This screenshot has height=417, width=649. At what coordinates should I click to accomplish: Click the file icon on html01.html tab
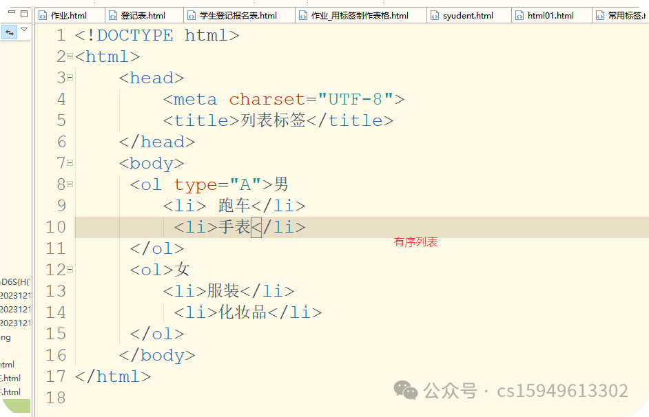[x=519, y=15]
